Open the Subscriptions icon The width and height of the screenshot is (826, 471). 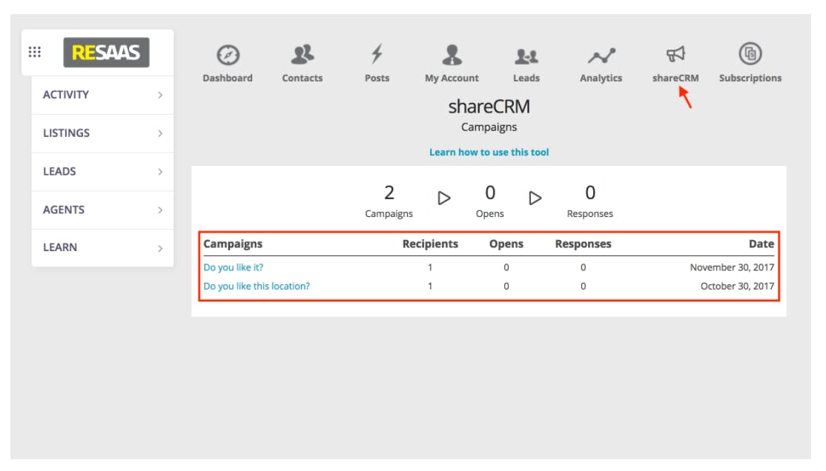tap(750, 53)
